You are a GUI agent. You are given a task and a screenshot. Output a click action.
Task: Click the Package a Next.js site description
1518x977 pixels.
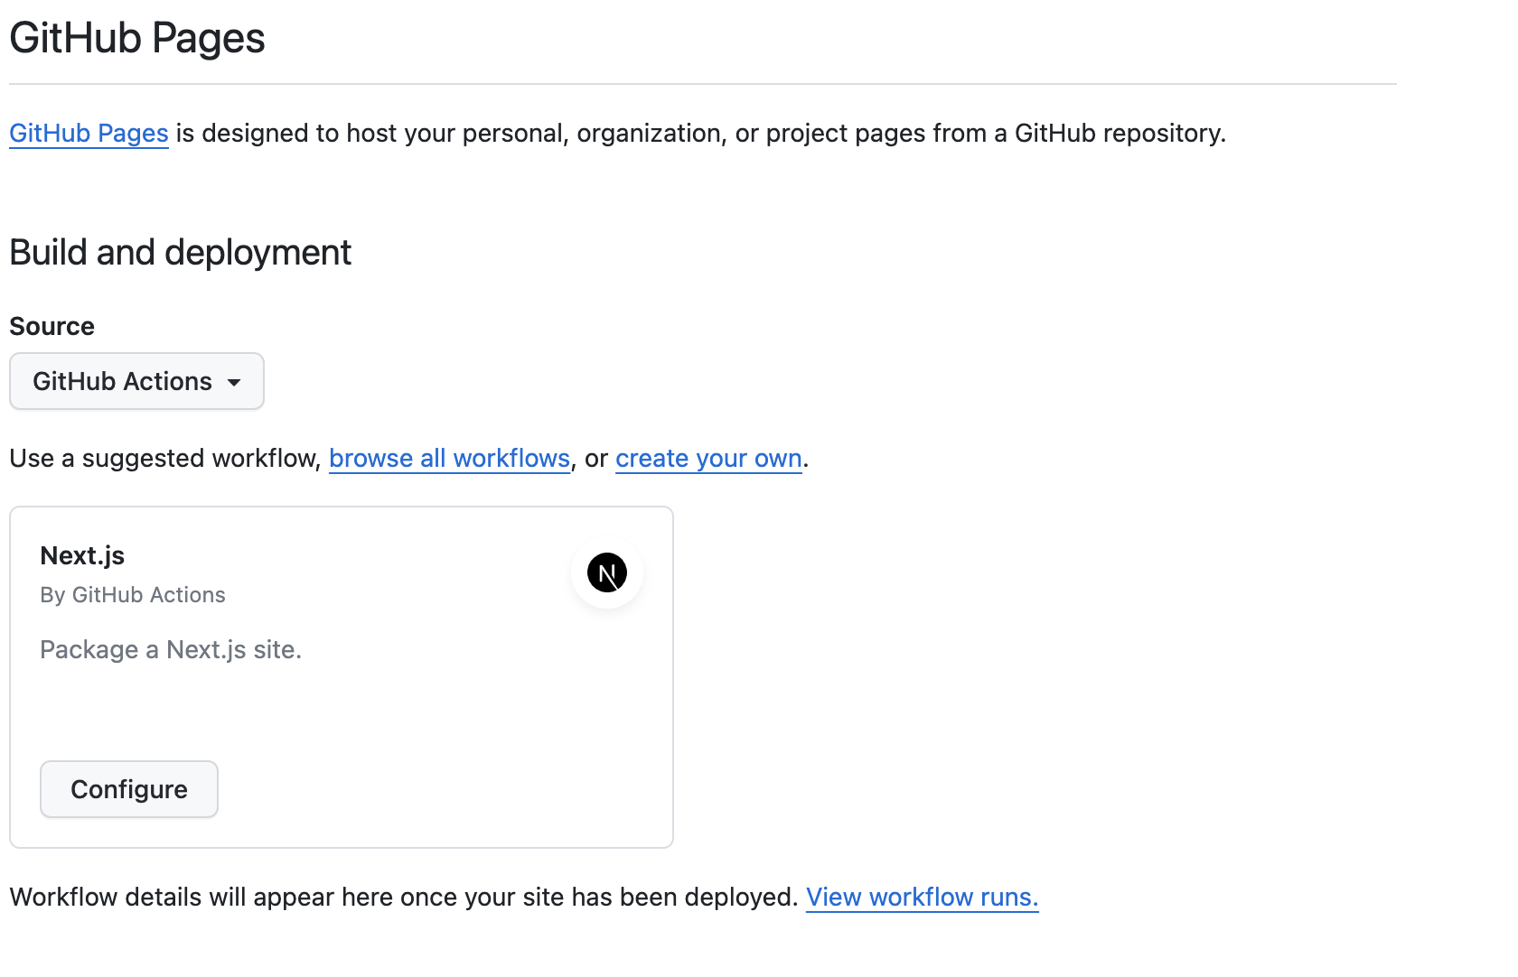(x=170, y=649)
